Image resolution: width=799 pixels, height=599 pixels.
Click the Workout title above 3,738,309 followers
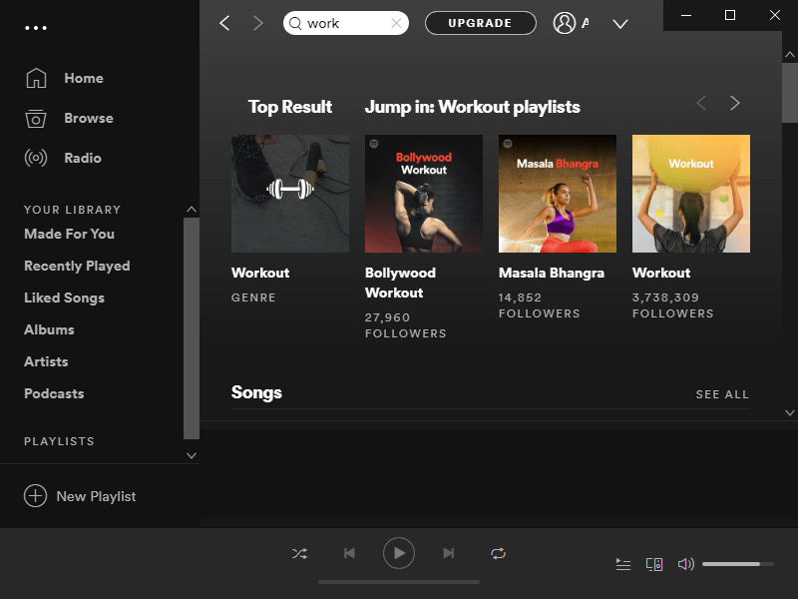pos(661,274)
